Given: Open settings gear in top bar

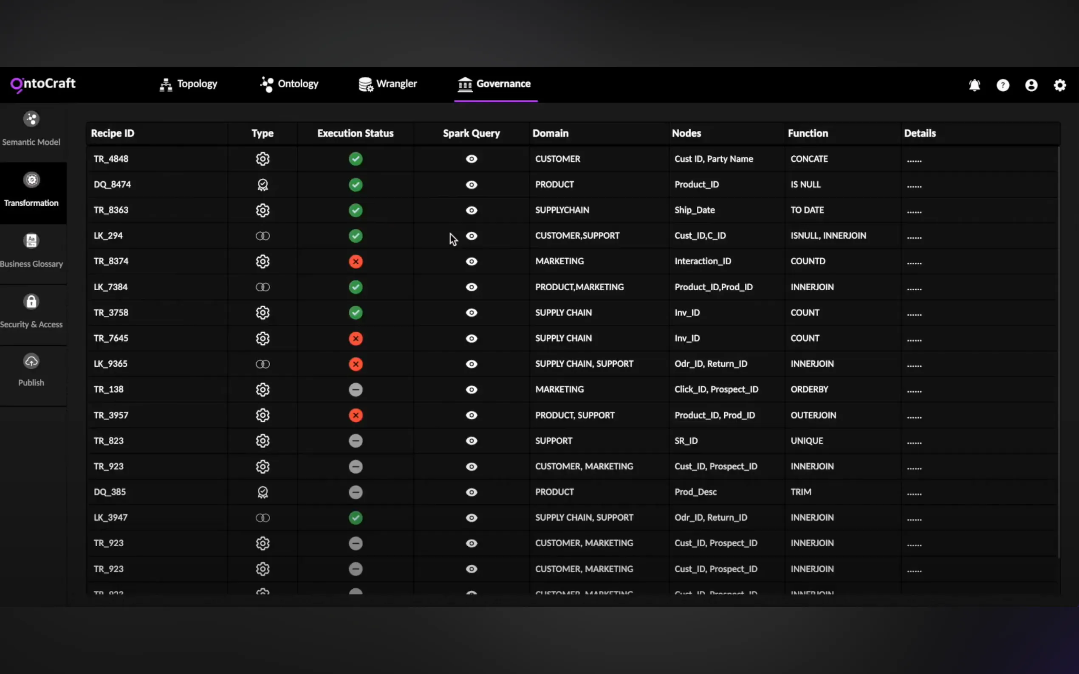Looking at the screenshot, I should 1060,85.
